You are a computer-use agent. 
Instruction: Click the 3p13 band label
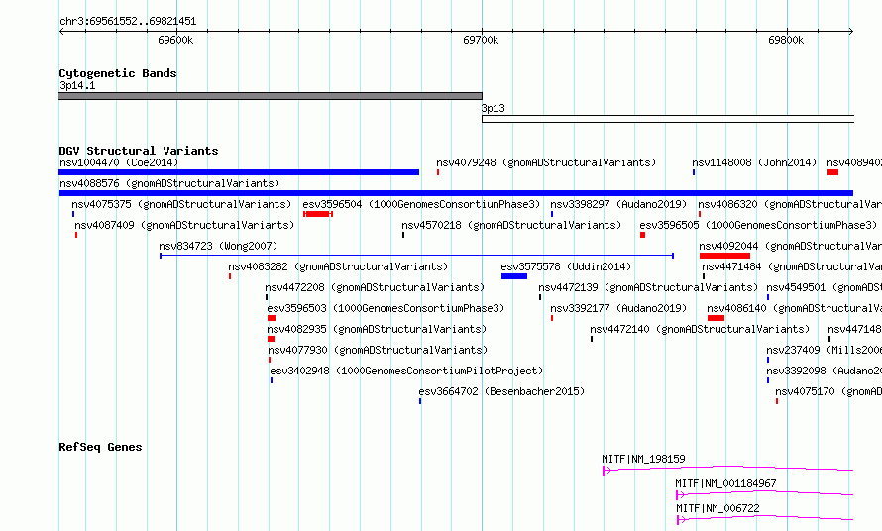494,108
